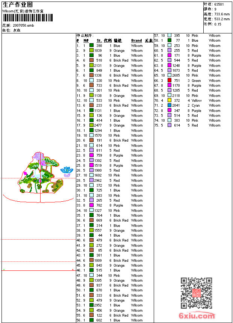Click the 停止顺序 heading

pyautogui.click(x=85, y=35)
